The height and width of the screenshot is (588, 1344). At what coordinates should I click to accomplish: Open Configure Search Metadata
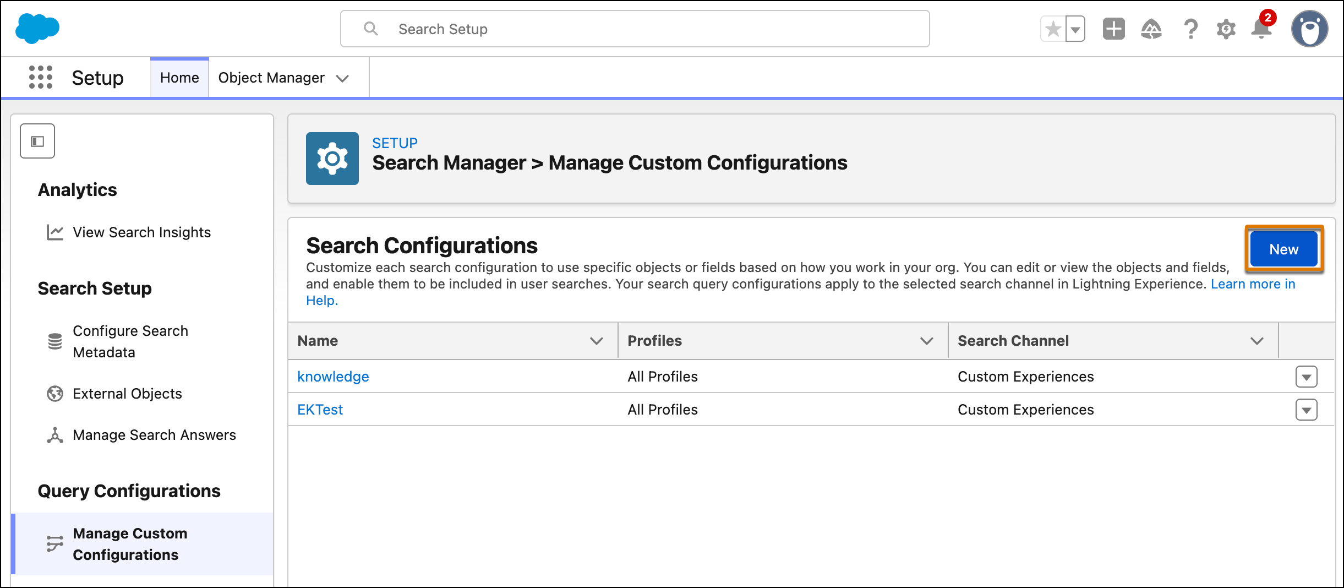[130, 341]
